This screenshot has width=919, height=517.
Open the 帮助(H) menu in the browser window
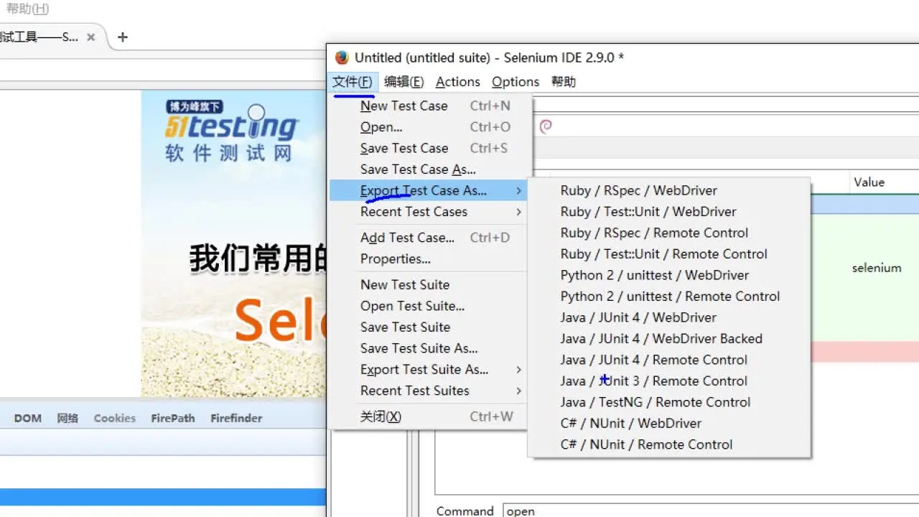(x=28, y=9)
